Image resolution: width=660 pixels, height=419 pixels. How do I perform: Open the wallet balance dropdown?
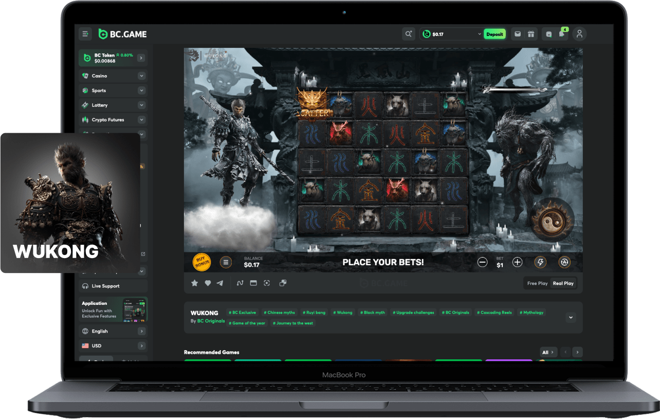point(479,34)
